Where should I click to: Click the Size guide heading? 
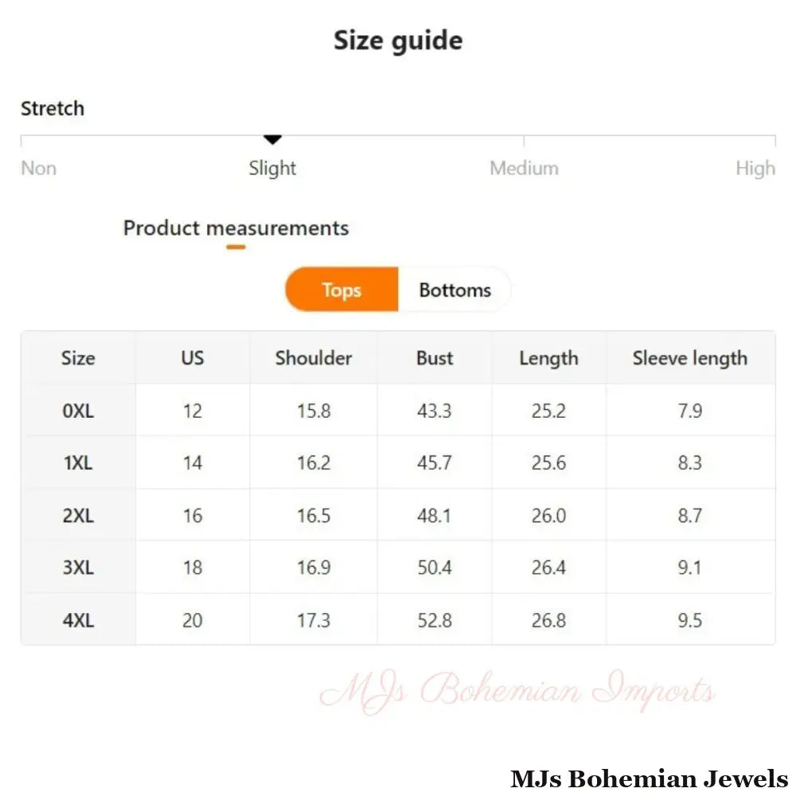398,41
